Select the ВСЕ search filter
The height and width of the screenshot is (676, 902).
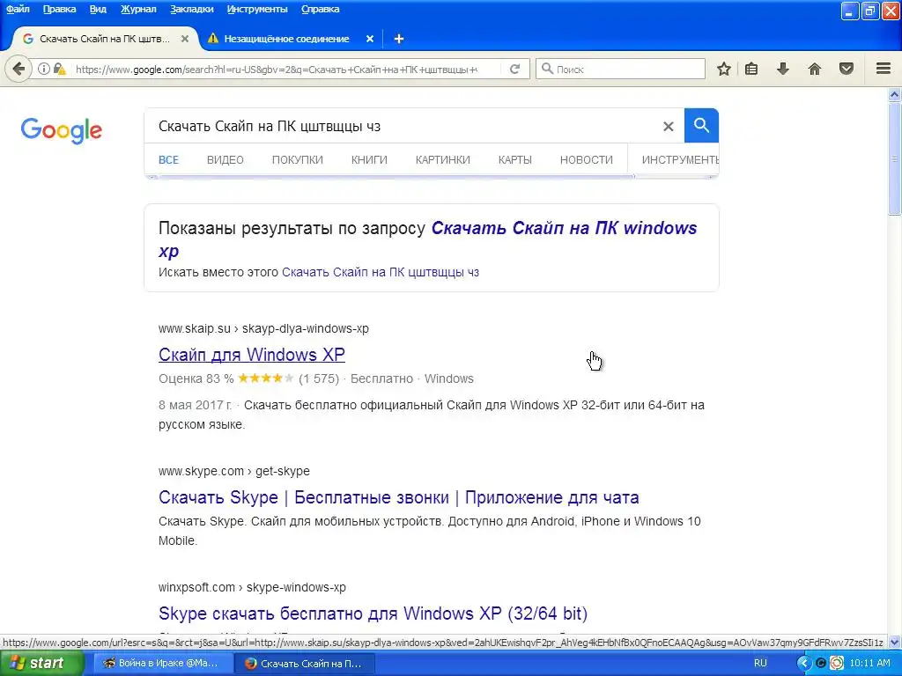tap(168, 160)
